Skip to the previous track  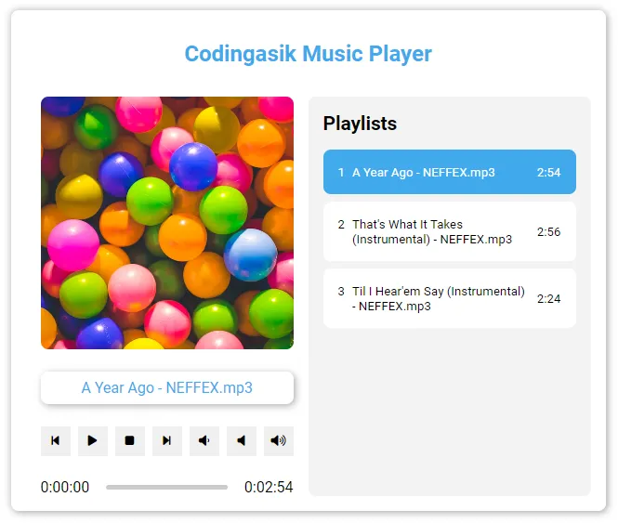tap(56, 440)
